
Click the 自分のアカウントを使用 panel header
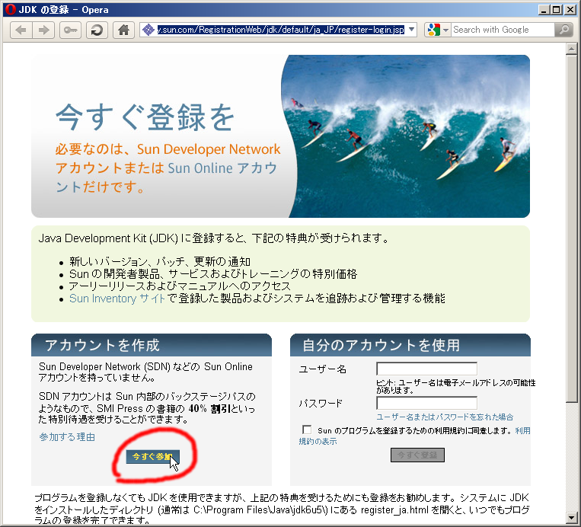pos(410,345)
